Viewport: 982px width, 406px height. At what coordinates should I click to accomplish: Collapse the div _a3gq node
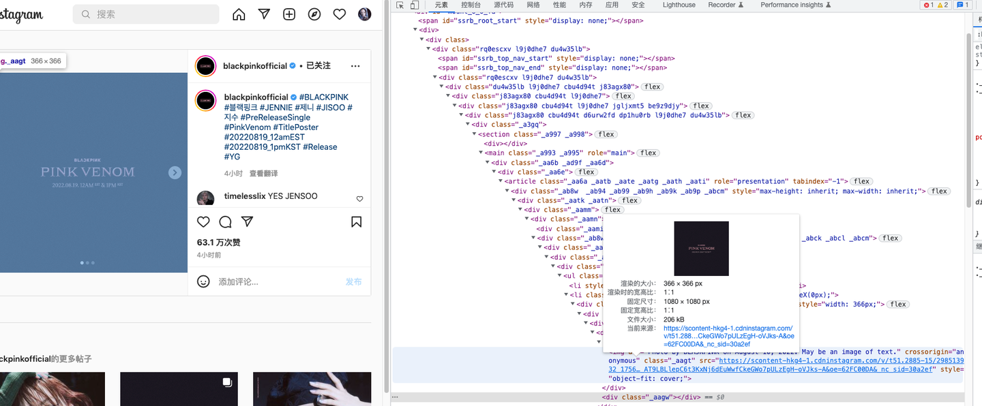pos(468,125)
